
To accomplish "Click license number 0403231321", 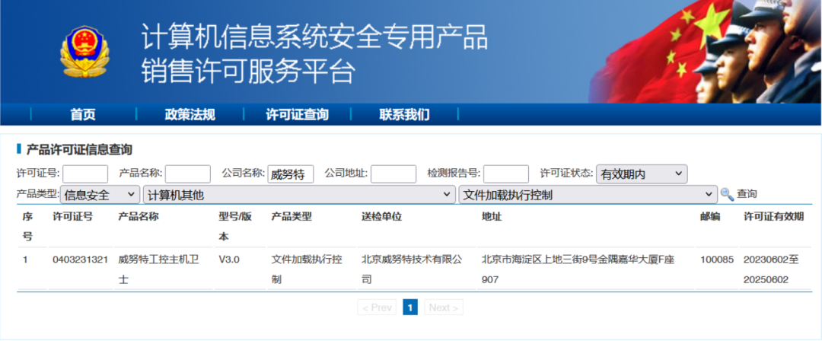I will point(80,260).
